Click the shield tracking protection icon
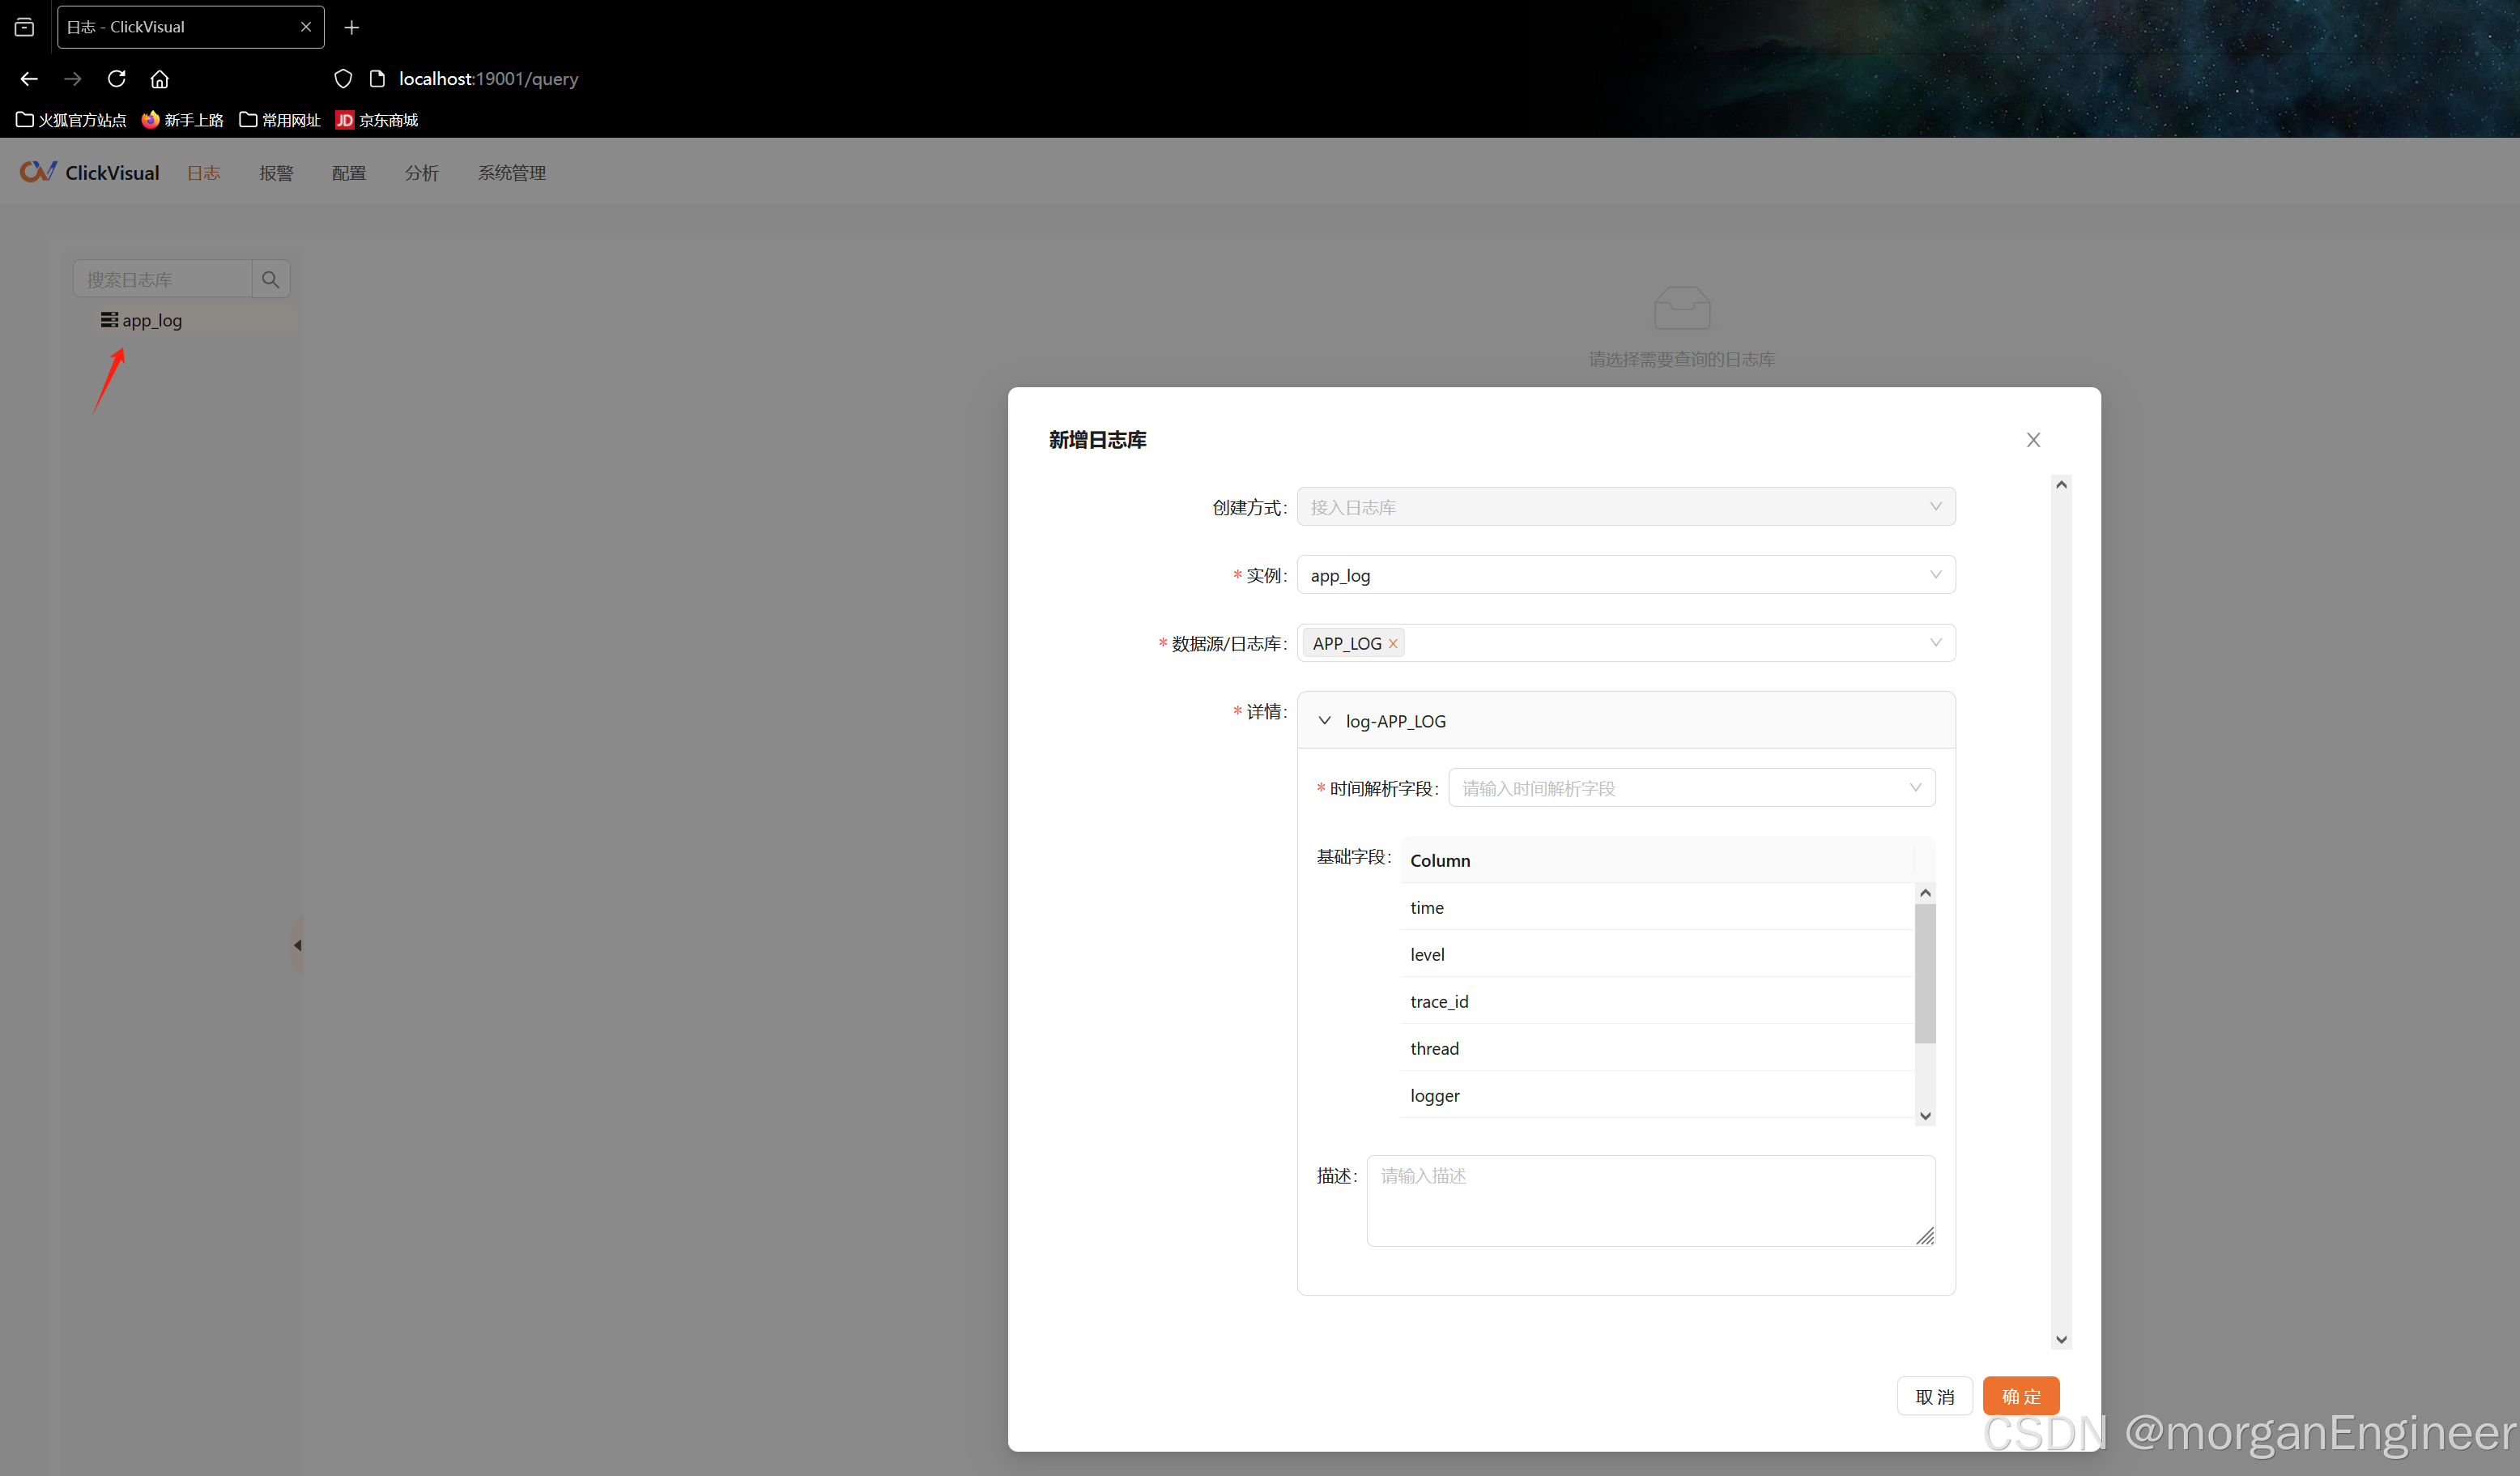The width and height of the screenshot is (2520, 1476). coord(343,78)
